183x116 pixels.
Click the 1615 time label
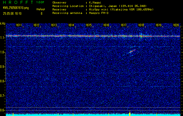(x=89, y=25)
